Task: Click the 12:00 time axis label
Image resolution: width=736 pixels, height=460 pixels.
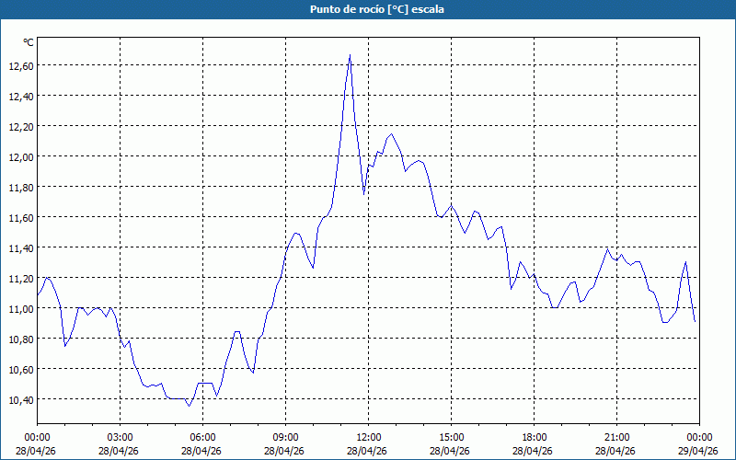Action: [x=368, y=437]
